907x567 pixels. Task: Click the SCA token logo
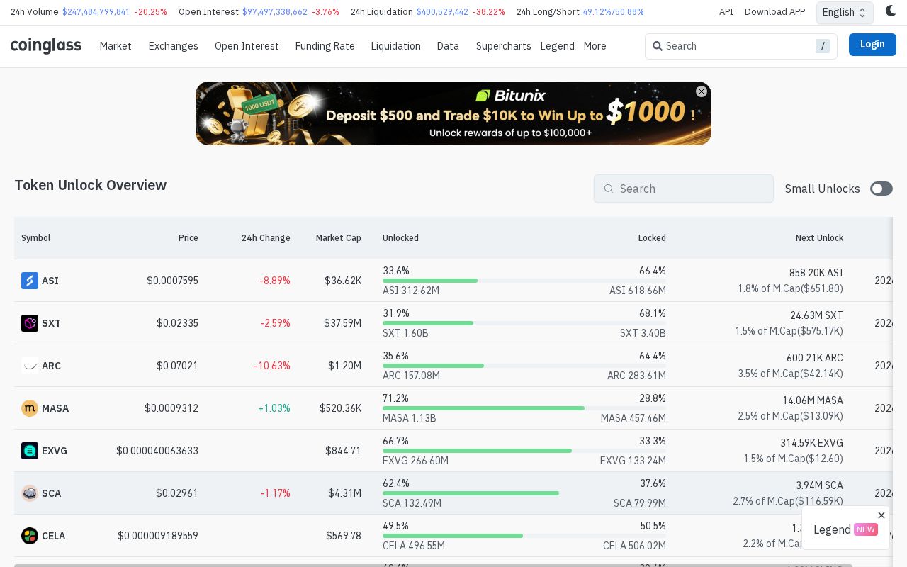coord(30,493)
